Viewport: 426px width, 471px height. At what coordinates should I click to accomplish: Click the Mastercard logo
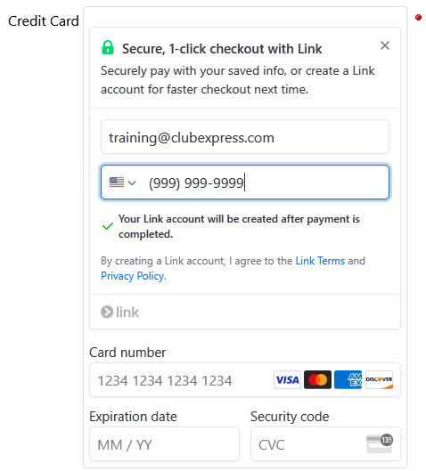click(317, 379)
